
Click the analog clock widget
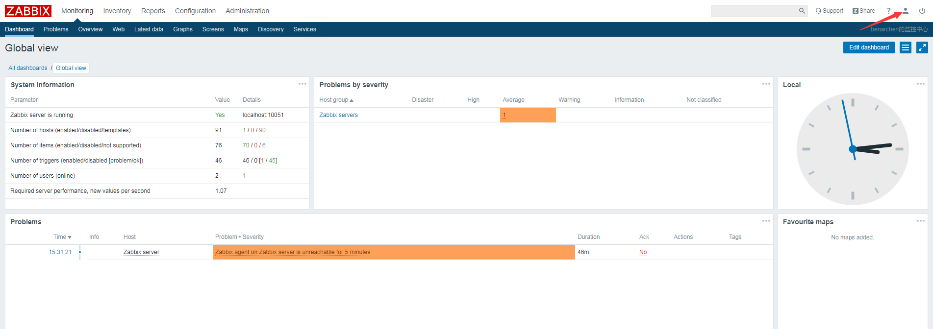(853, 149)
